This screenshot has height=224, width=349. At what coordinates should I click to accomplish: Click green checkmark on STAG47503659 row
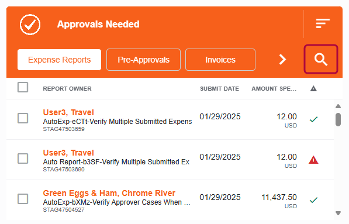(313, 119)
